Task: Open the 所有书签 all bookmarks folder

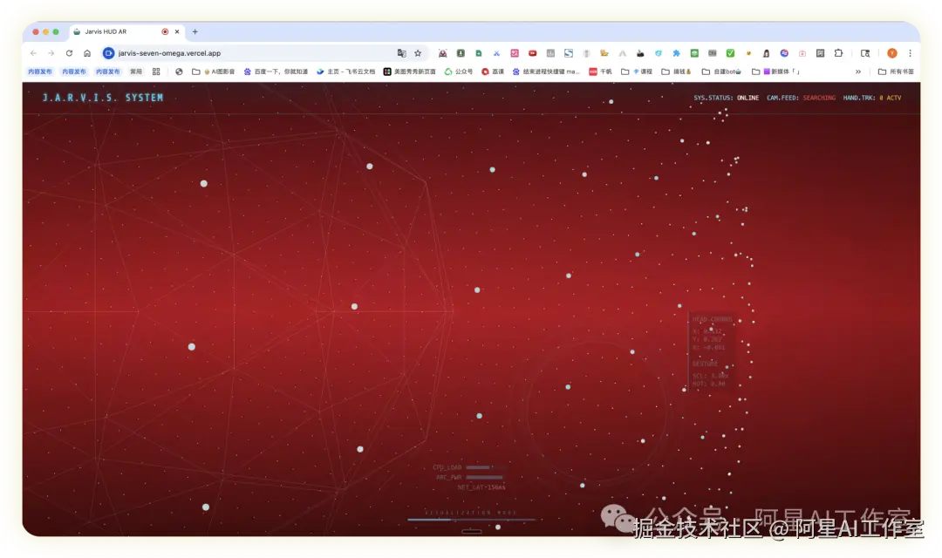Action: click(x=896, y=71)
